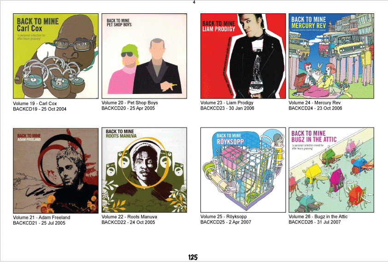Click the page number 125
This screenshot has height=274, width=388.
click(x=193, y=257)
